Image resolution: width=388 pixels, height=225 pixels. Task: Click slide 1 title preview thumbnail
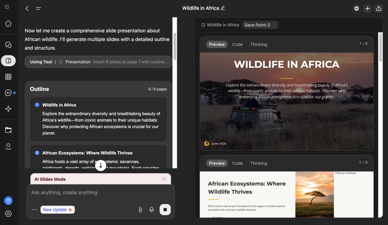(x=286, y=102)
